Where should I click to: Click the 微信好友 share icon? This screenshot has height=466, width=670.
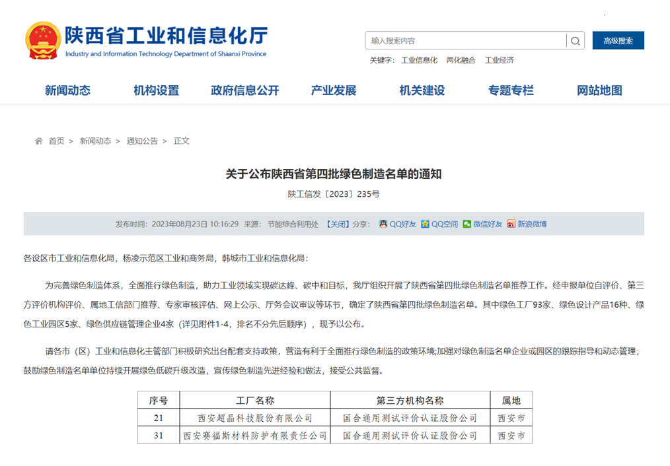(467, 224)
